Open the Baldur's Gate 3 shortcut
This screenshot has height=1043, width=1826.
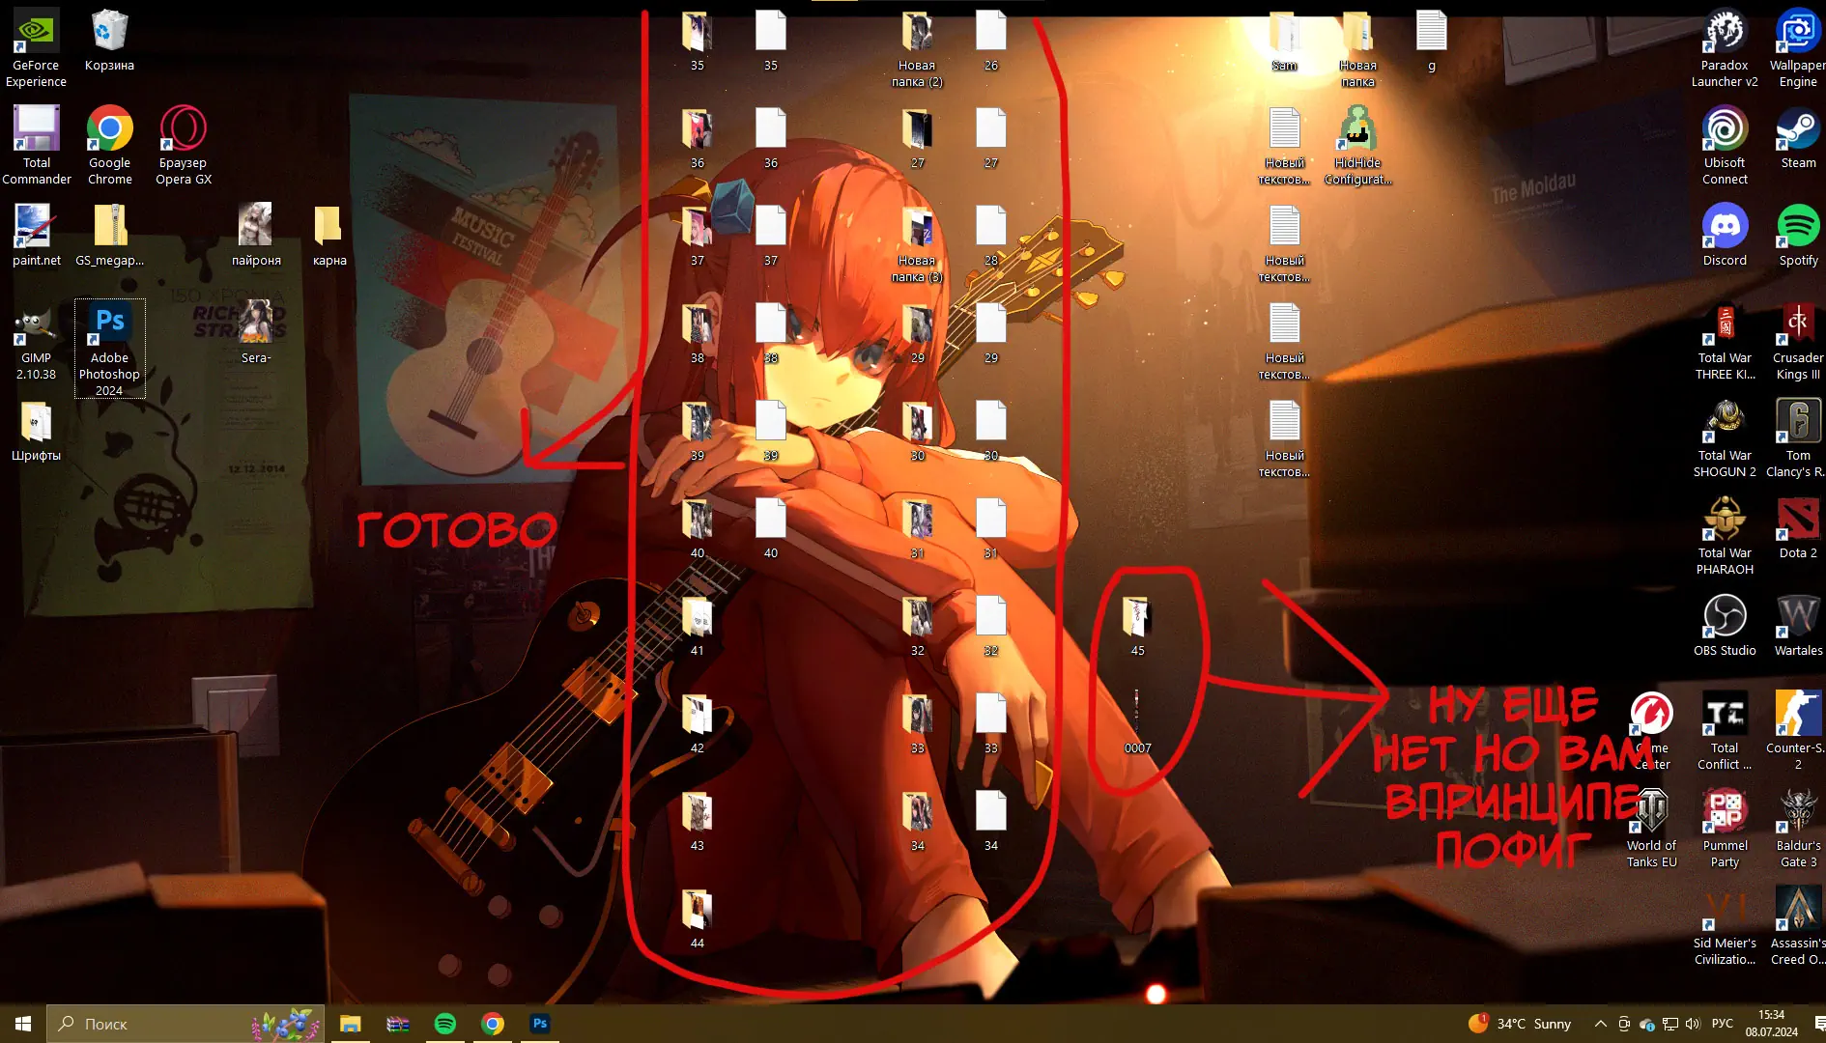pyautogui.click(x=1797, y=813)
